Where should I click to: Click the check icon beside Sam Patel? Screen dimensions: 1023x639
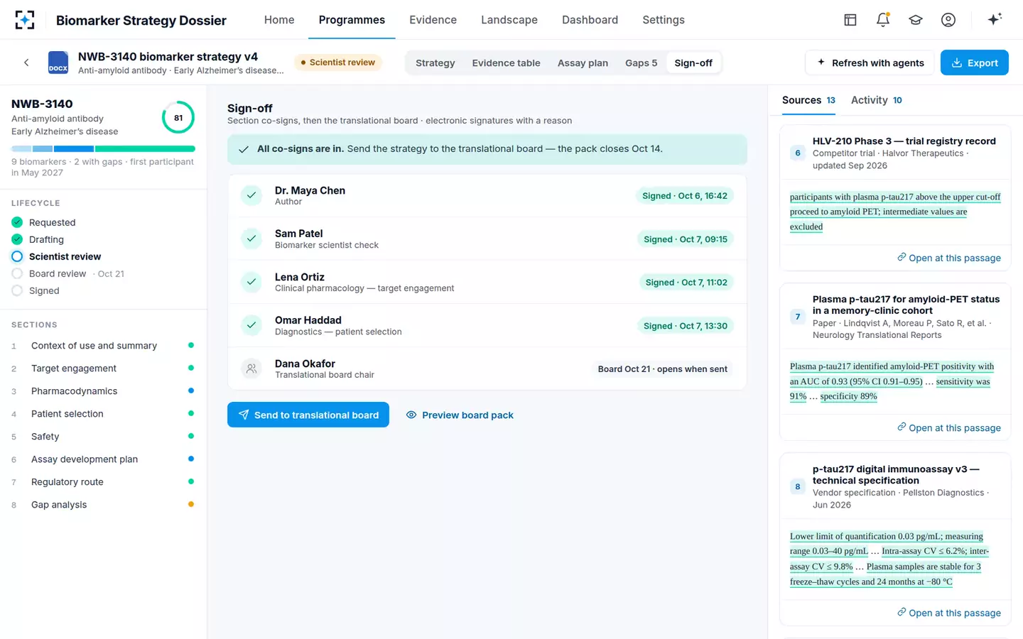(x=251, y=239)
